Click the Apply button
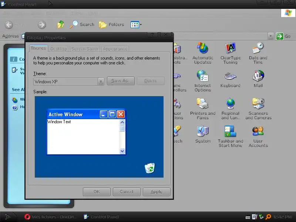The width and height of the screenshot is (296, 222). (x=157, y=192)
